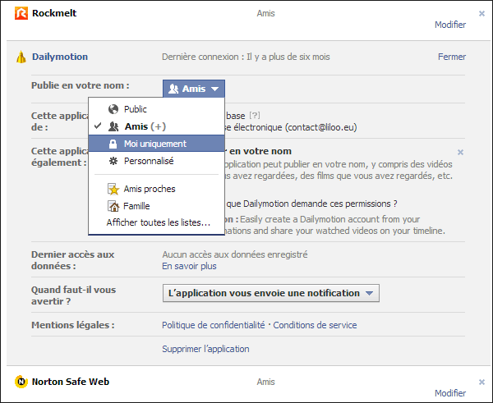Remove Rockmelt app with its X button
Viewport: 493px width, 403px height.
coord(481,13)
